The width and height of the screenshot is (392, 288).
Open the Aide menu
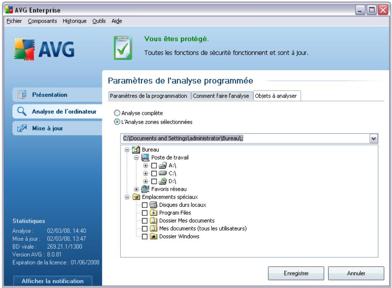pos(117,21)
